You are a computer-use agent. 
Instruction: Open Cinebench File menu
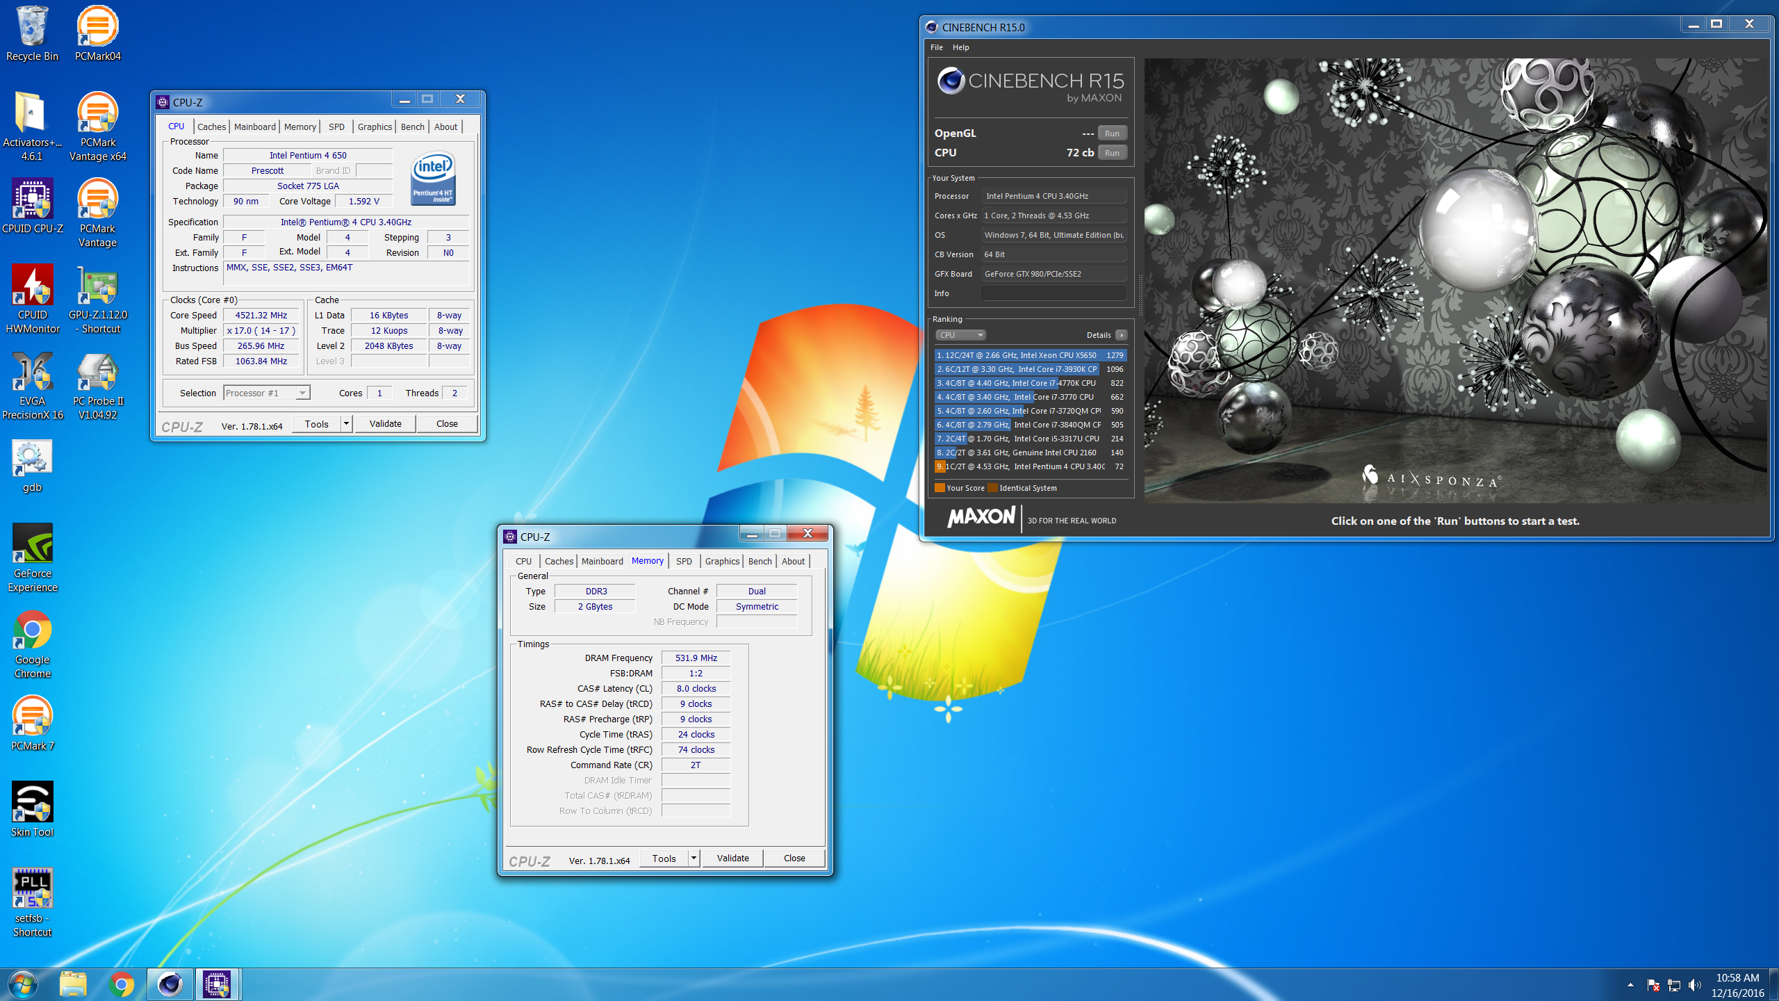coord(936,47)
